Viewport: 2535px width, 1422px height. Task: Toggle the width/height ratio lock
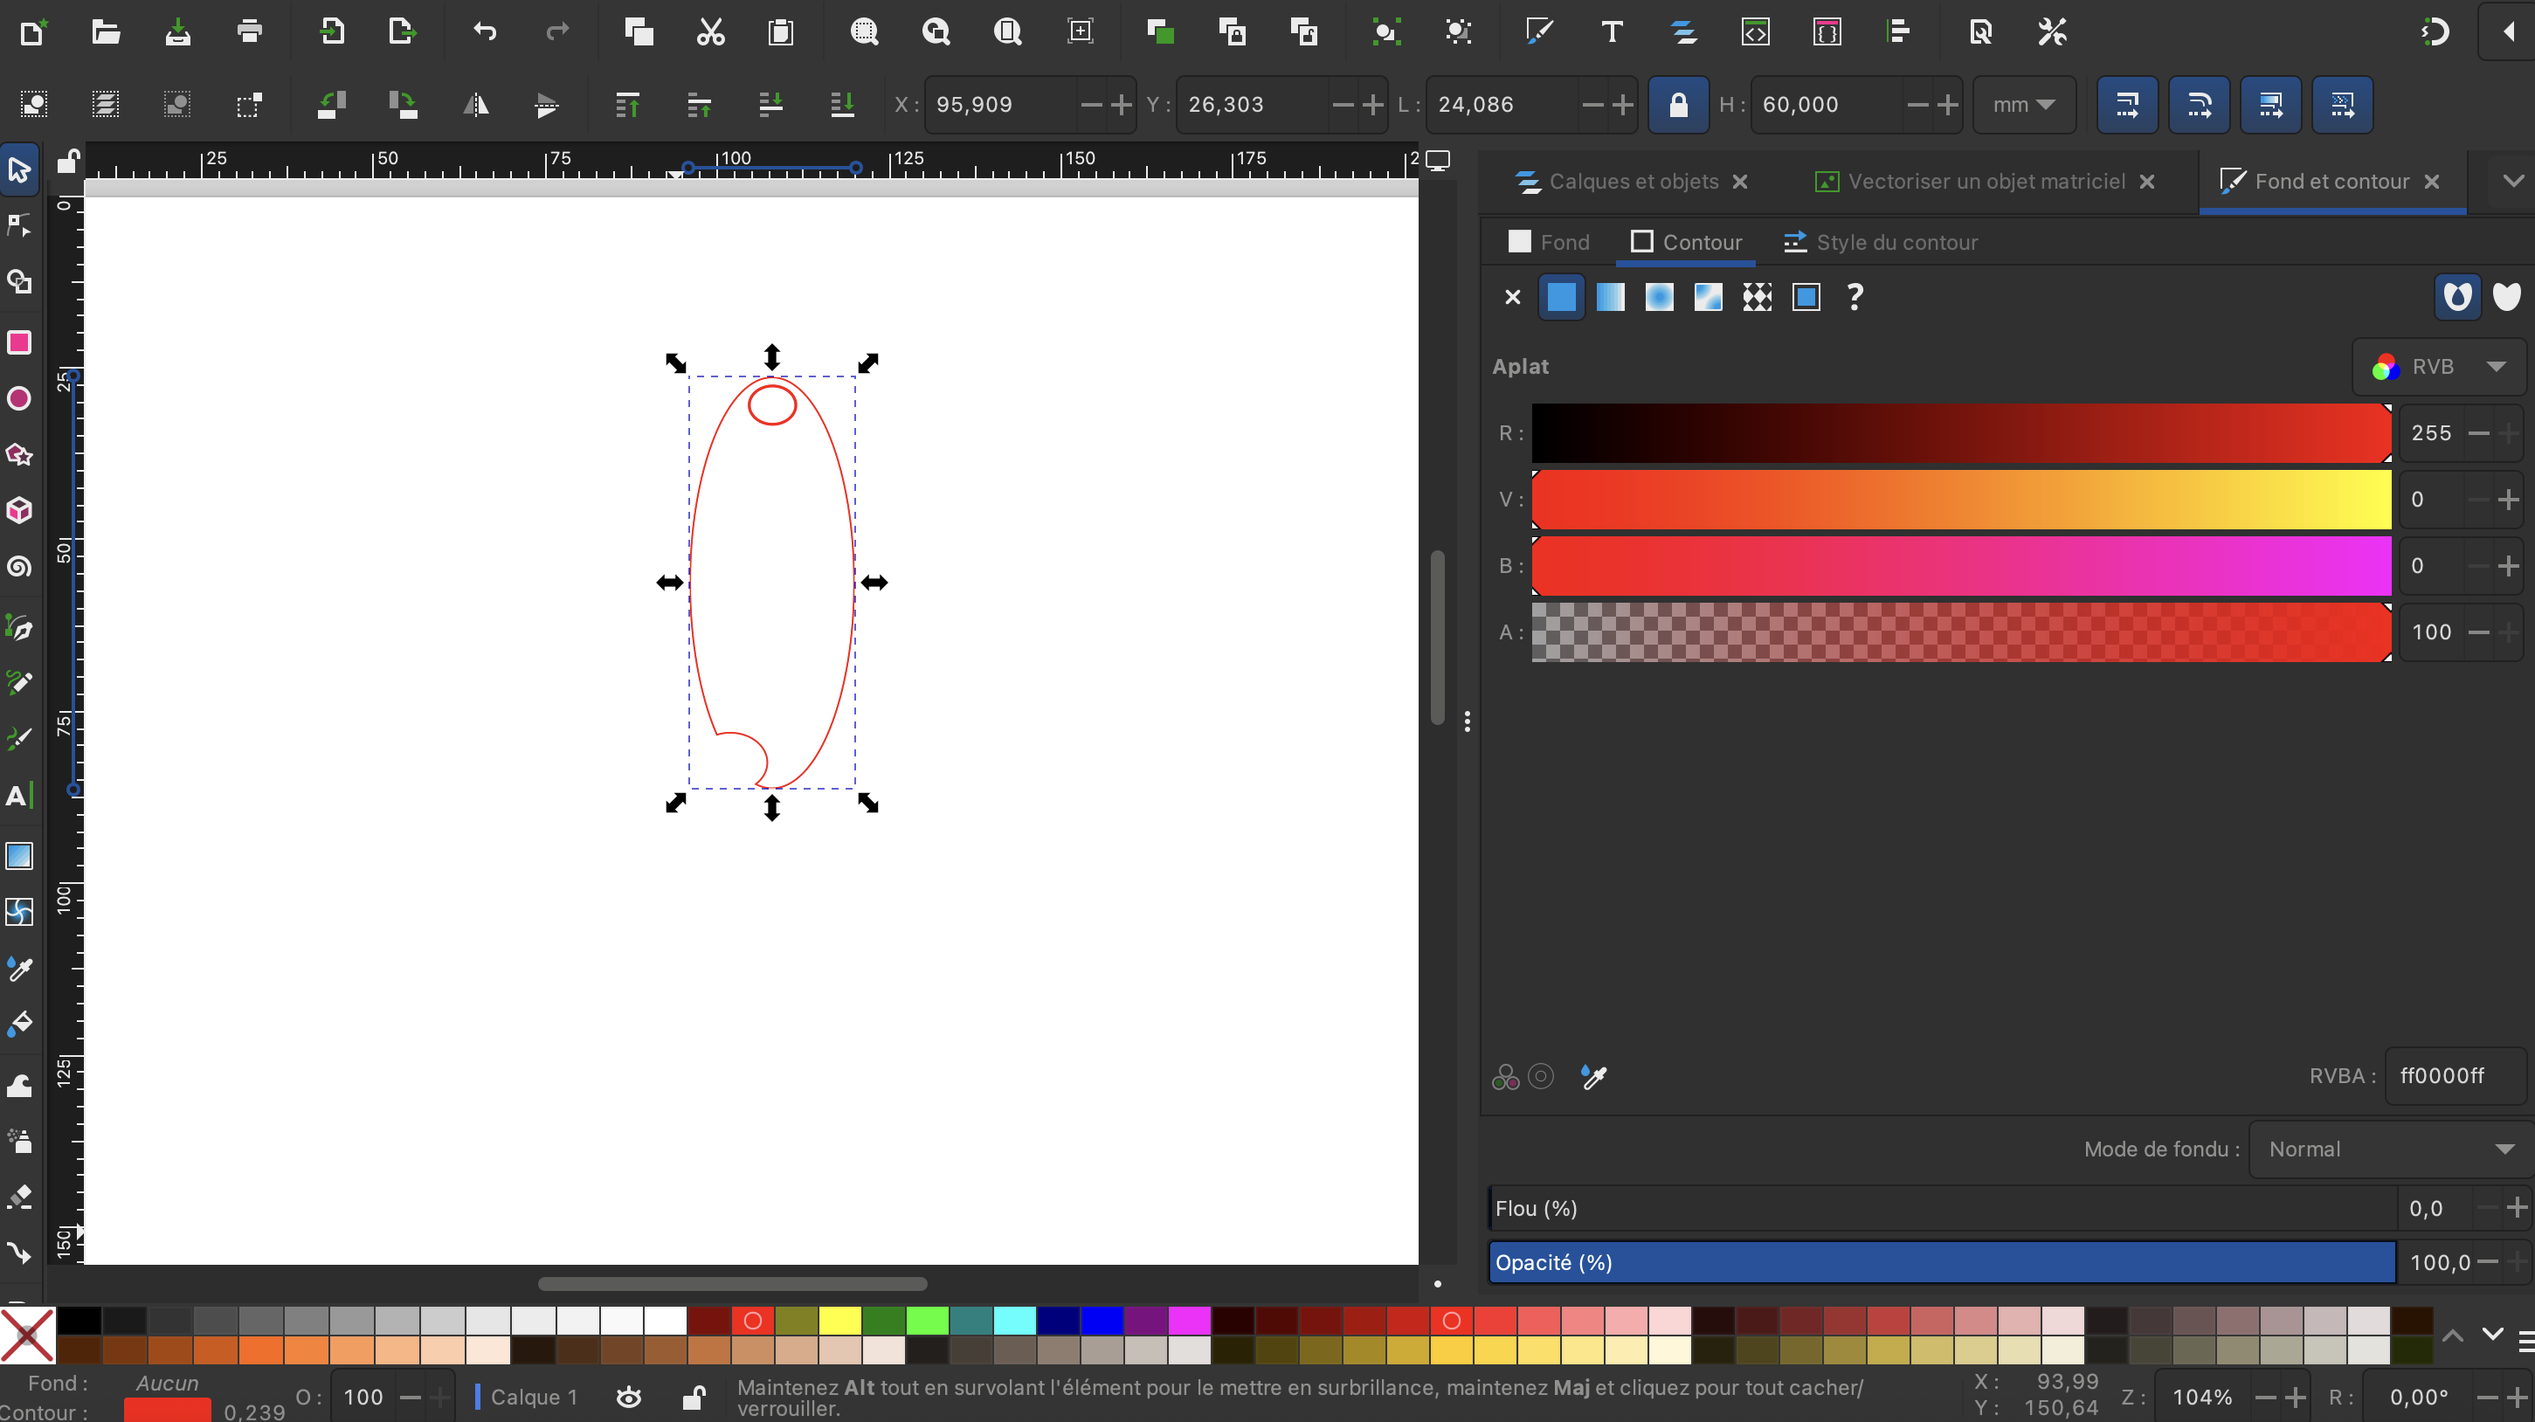(x=1678, y=104)
